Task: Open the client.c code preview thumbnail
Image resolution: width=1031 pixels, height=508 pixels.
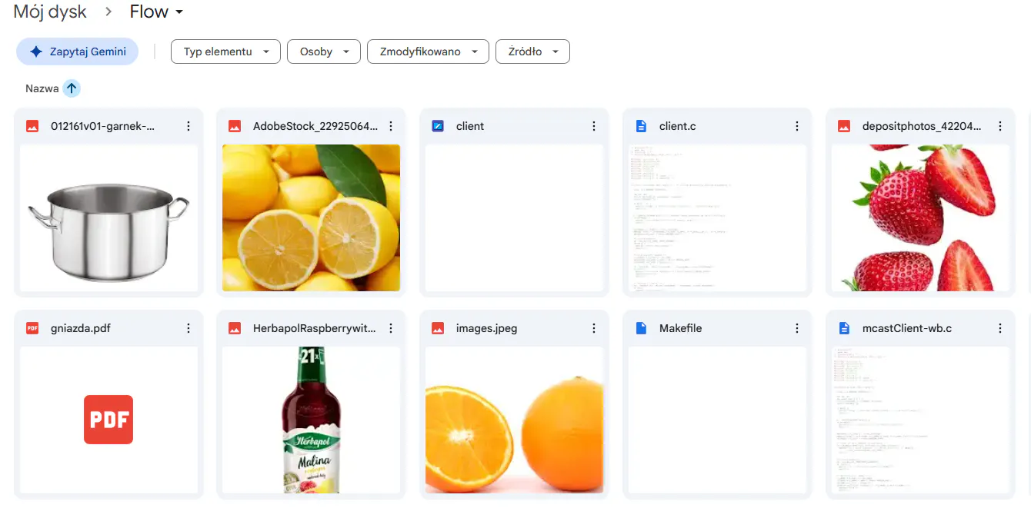Action: pos(718,217)
